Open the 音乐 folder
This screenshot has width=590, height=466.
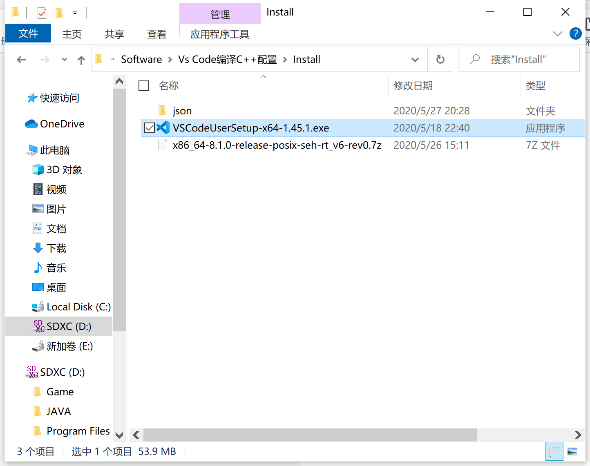point(56,268)
